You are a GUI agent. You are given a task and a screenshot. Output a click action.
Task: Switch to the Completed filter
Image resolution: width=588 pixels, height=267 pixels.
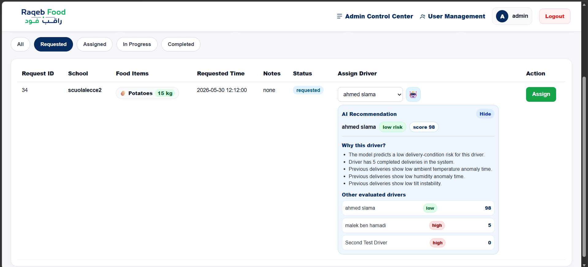pyautogui.click(x=181, y=44)
